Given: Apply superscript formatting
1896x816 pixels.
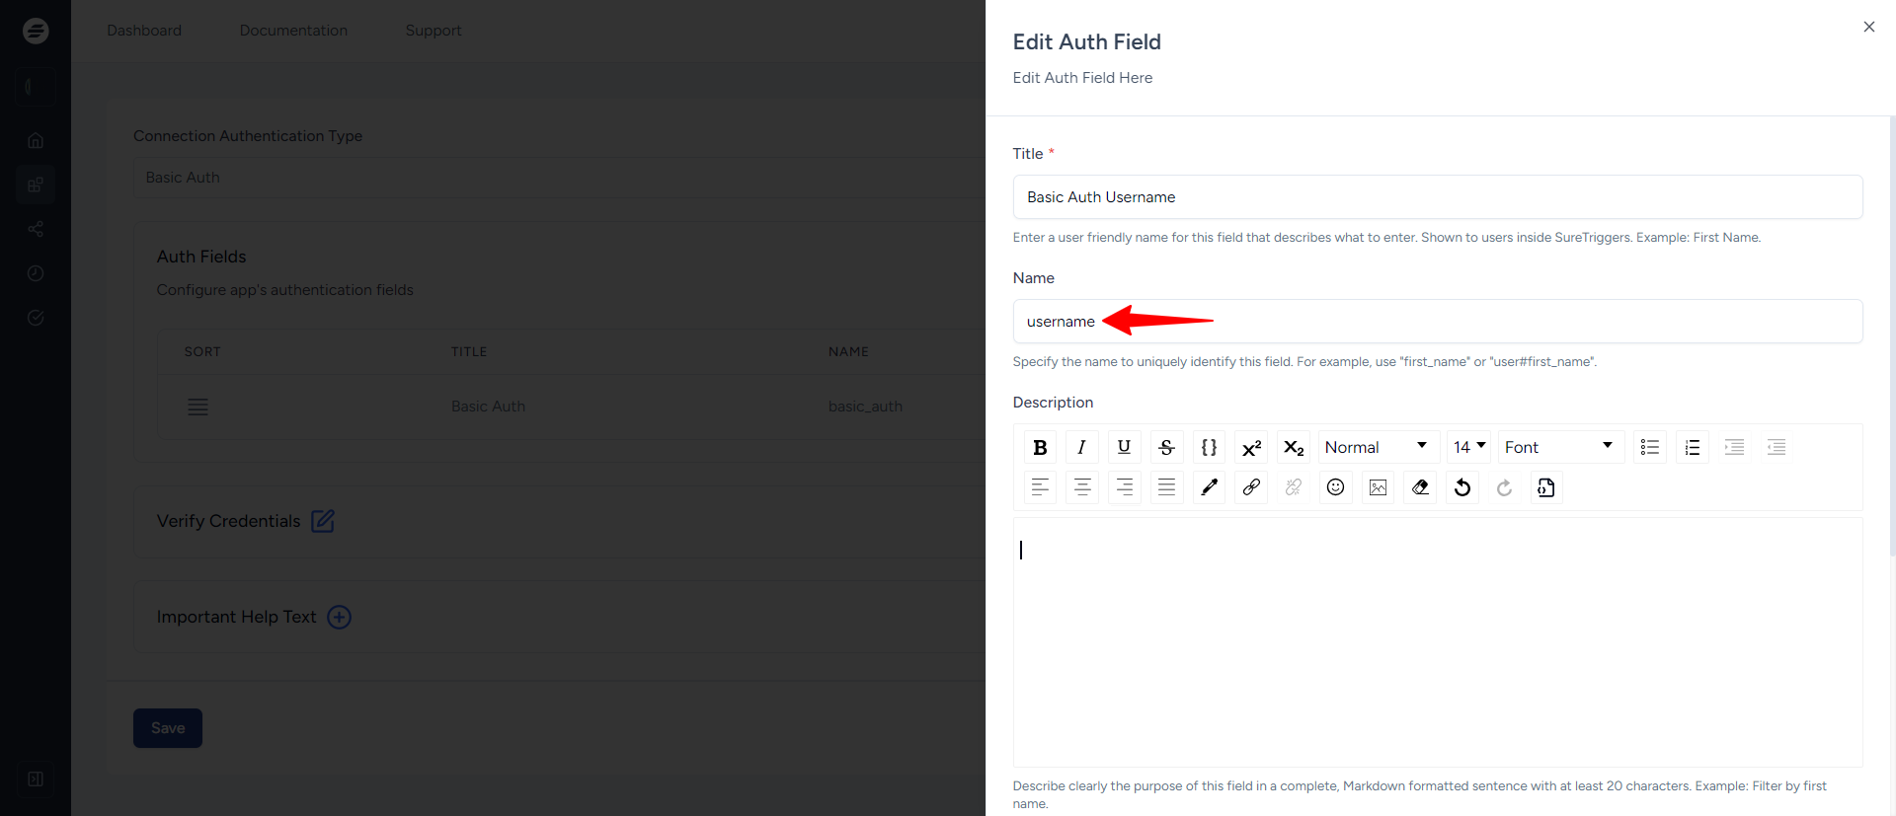Looking at the screenshot, I should coord(1251,447).
